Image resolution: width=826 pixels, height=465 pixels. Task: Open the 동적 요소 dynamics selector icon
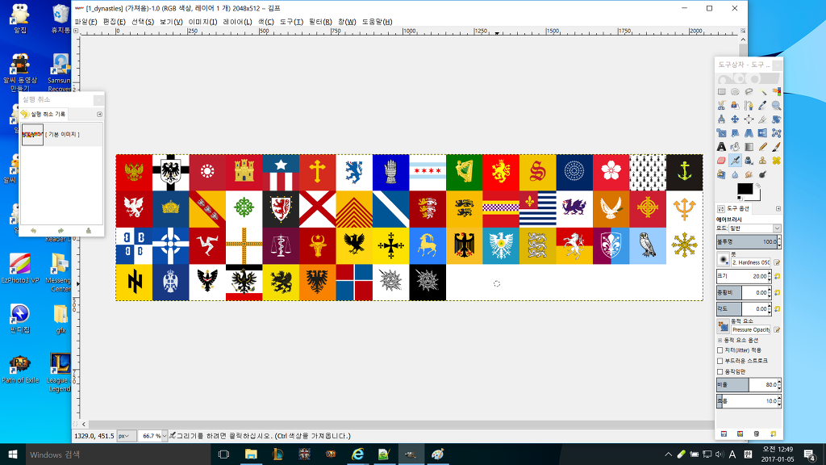pos(723,326)
